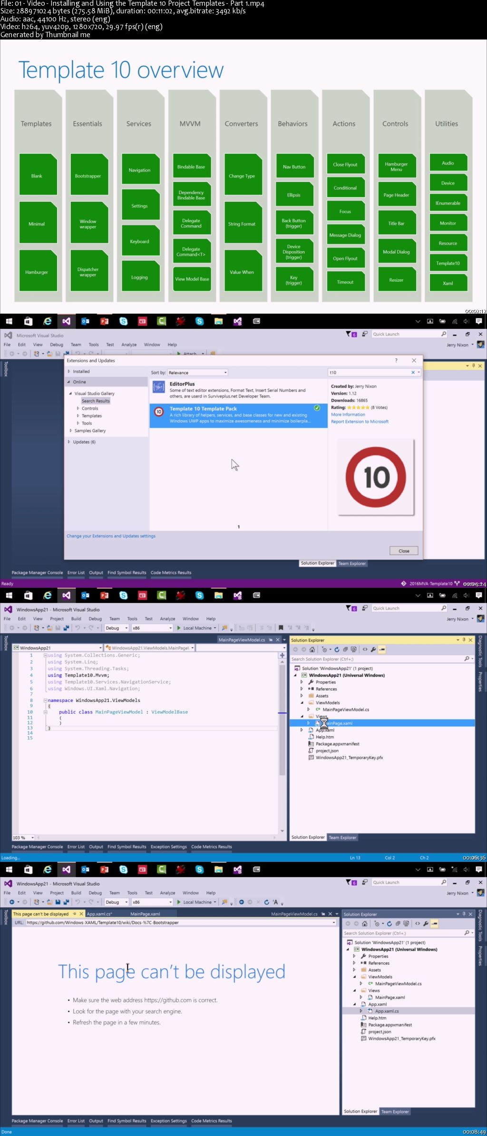Expand References node in code editor frame Solution Explorer
This screenshot has height=1136, width=487.
pos(302,689)
